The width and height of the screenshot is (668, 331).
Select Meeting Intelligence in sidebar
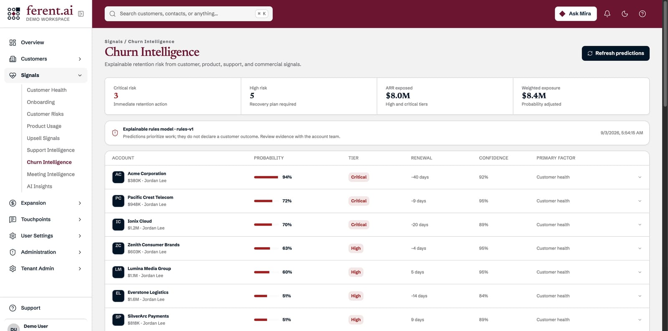(x=51, y=174)
